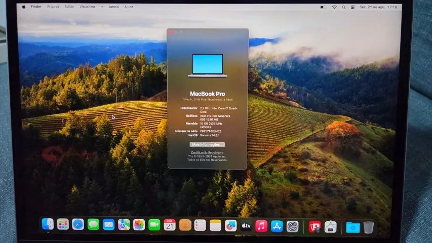The width and height of the screenshot is (432, 243).
Task: Click "16 GB 2133 MHz LPDDR3" value
Action: coord(211,126)
